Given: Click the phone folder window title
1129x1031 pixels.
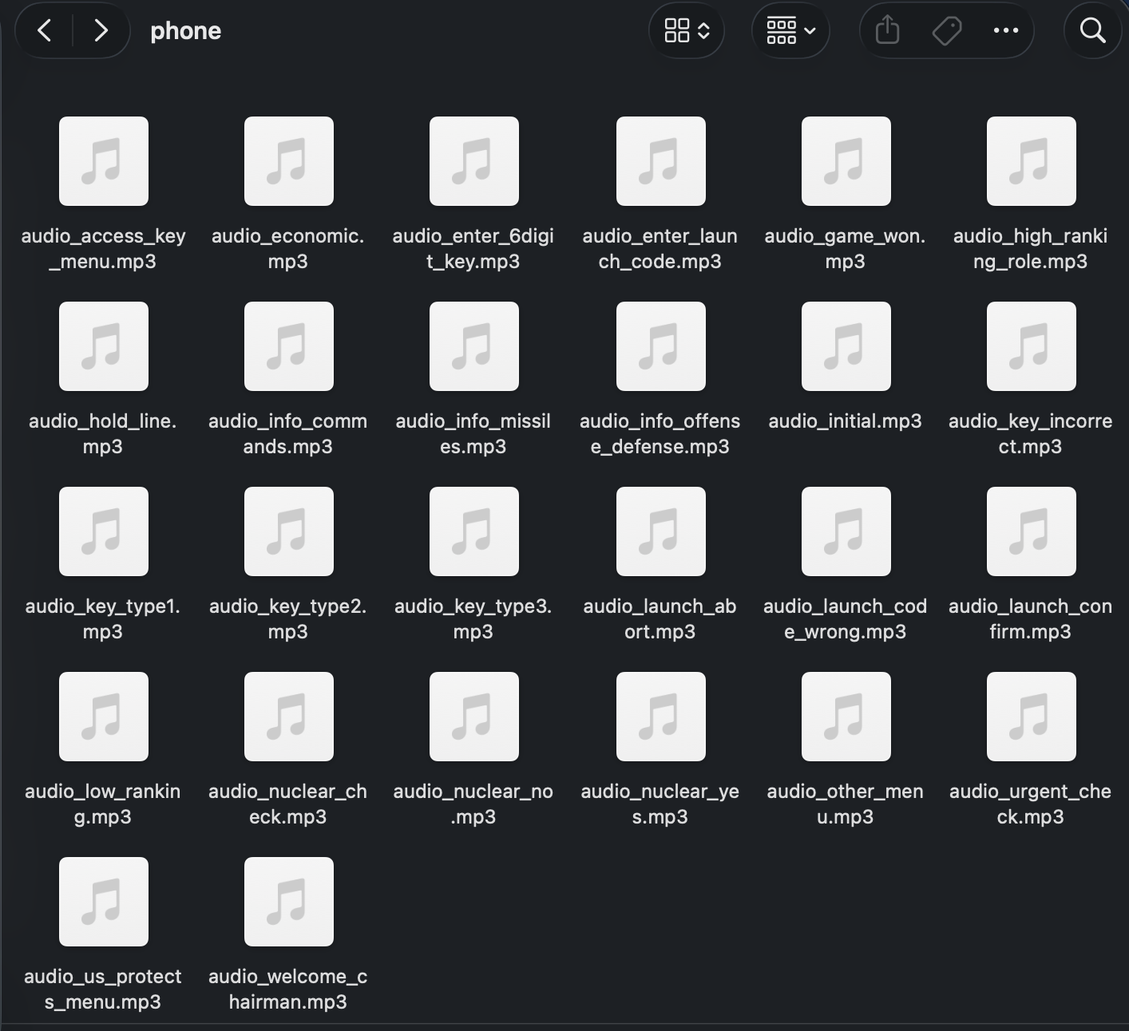Looking at the screenshot, I should 186,31.
